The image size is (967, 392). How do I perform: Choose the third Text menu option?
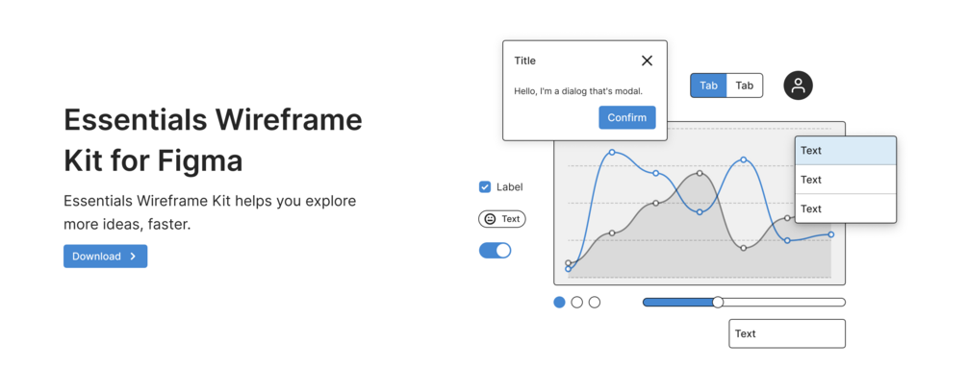[x=845, y=208]
